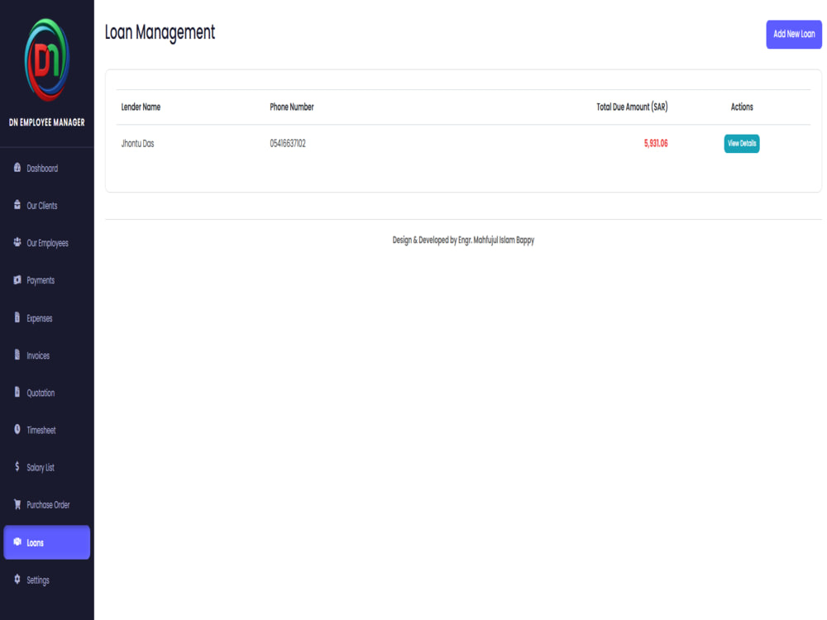Click the Add New Loan button

(794, 34)
